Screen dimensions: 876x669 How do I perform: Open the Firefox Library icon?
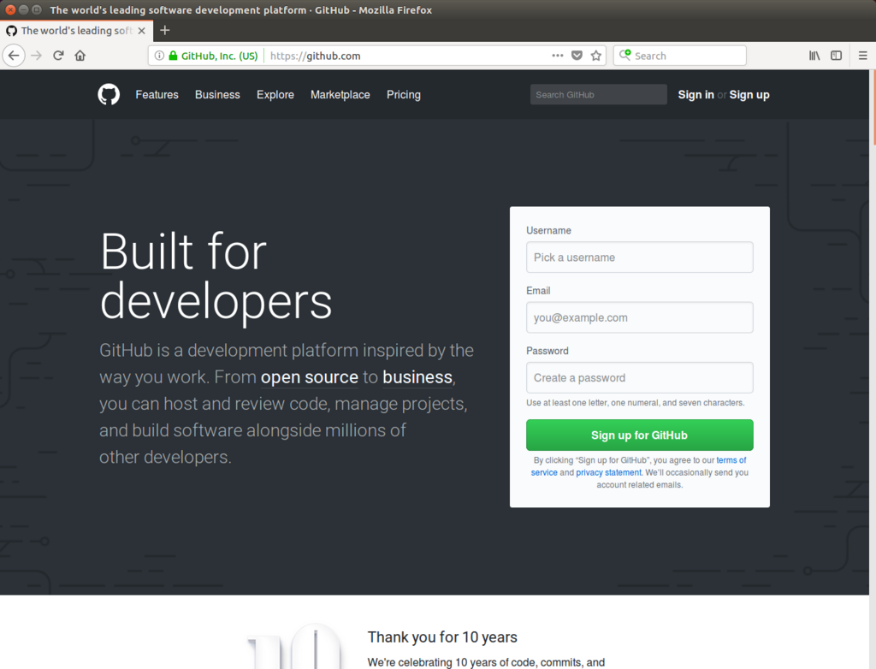pos(814,56)
